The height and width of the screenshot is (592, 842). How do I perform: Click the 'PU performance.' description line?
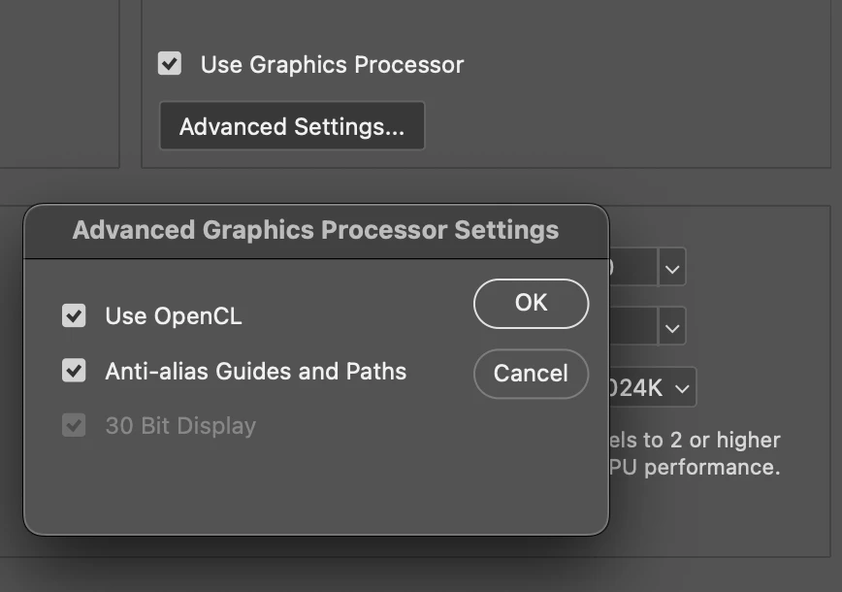pyautogui.click(x=694, y=467)
